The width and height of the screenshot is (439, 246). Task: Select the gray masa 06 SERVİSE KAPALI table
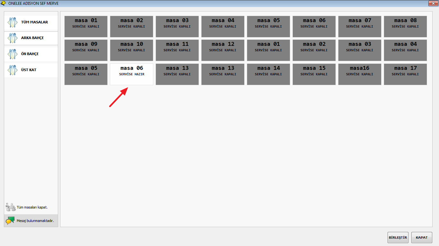(x=314, y=27)
